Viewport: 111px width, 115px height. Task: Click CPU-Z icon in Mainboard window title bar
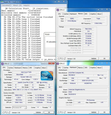[x=58, y=64]
